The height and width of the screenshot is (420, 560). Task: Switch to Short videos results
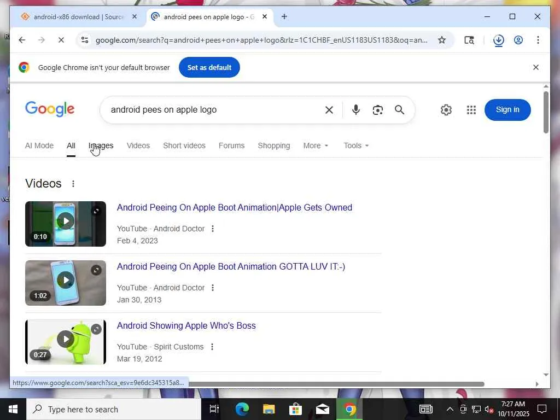point(184,145)
